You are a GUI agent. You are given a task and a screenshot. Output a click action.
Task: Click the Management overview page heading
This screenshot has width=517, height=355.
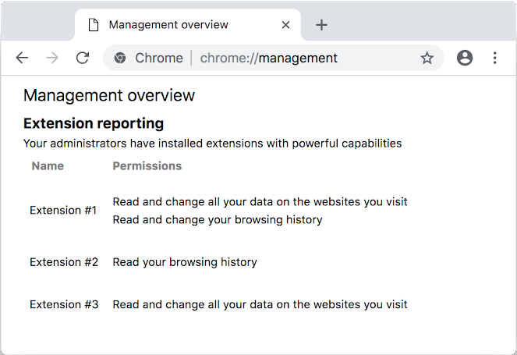[x=109, y=96]
